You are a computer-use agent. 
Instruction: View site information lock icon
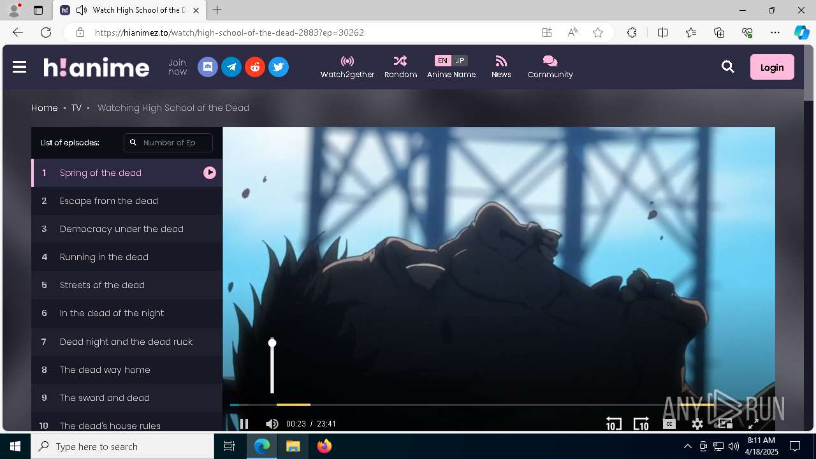click(80, 33)
